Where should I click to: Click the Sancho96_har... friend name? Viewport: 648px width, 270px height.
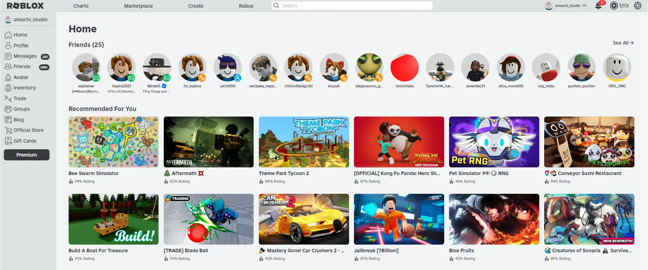tap(440, 86)
